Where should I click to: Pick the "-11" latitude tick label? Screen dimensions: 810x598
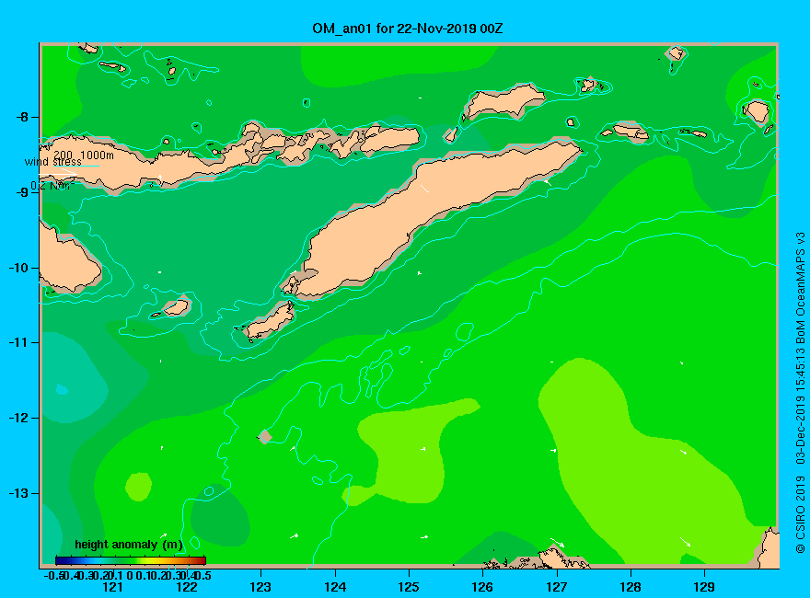(x=18, y=342)
